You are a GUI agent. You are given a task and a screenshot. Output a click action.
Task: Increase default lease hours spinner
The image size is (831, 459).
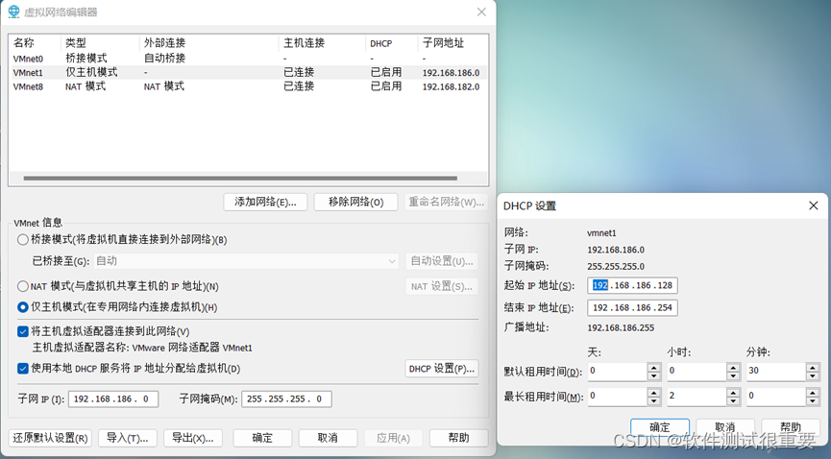click(733, 368)
